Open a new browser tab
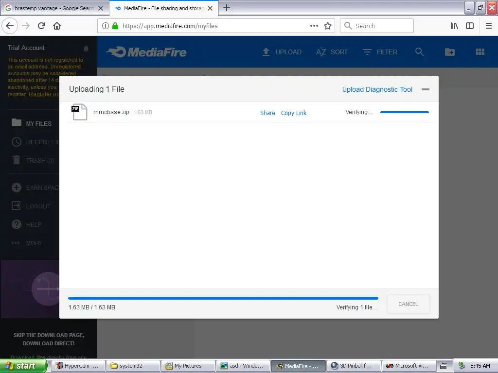This screenshot has width=498, height=373. pos(227,8)
